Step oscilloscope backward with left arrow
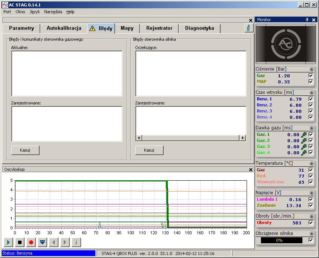The height and width of the screenshot is (258, 319). [x=54, y=242]
